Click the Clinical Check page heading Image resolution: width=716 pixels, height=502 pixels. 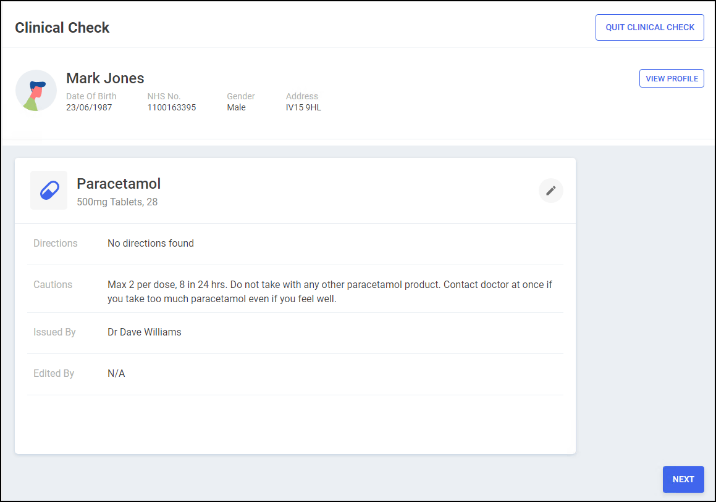tap(62, 28)
